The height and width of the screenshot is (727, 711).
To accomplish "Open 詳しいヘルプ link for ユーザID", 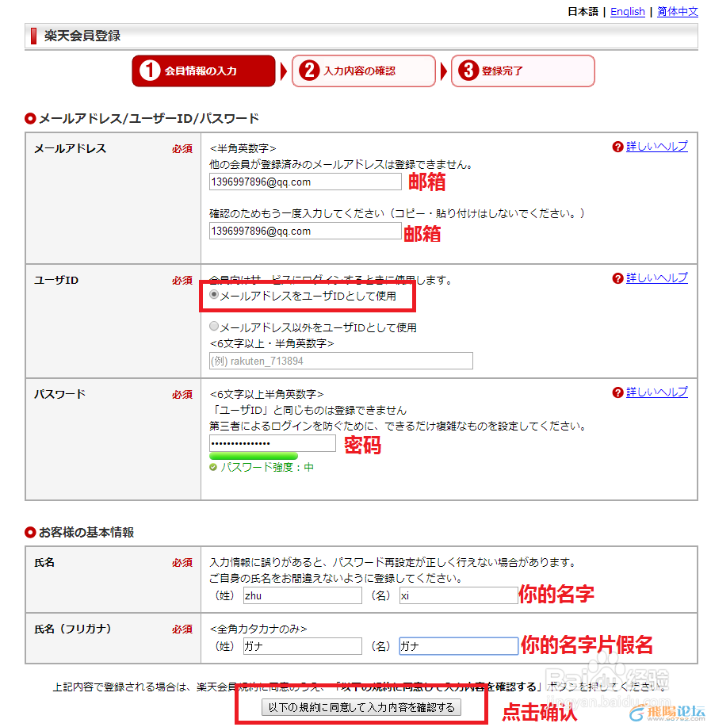I will pyautogui.click(x=657, y=278).
